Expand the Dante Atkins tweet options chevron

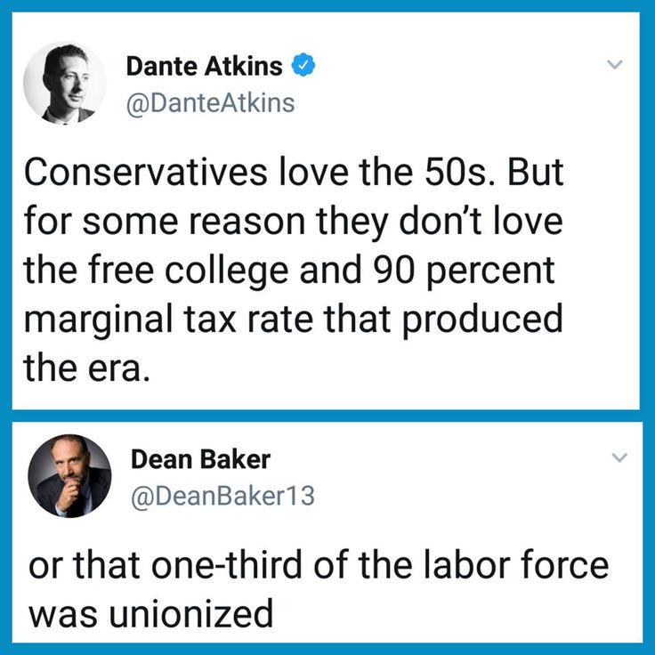(x=612, y=65)
